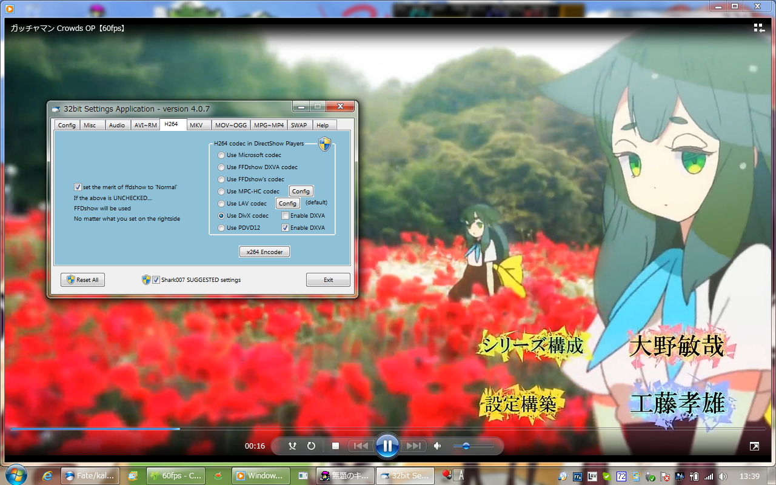
Task: Select 'Use MPC-HC codec' radio button
Action: click(x=221, y=192)
